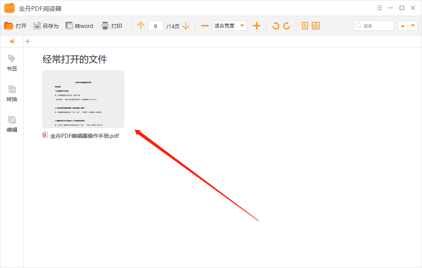Screen dimensions: 422x268
Task: Open the 转换 convert panel
Action: tap(12, 94)
